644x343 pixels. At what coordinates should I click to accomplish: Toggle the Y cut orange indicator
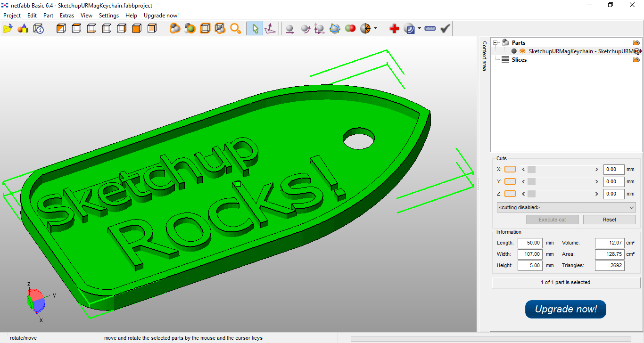tap(510, 181)
